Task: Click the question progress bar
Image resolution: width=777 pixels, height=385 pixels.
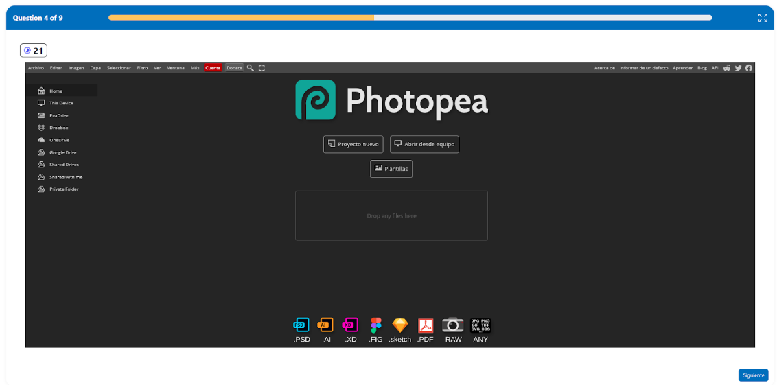Action: click(x=410, y=18)
